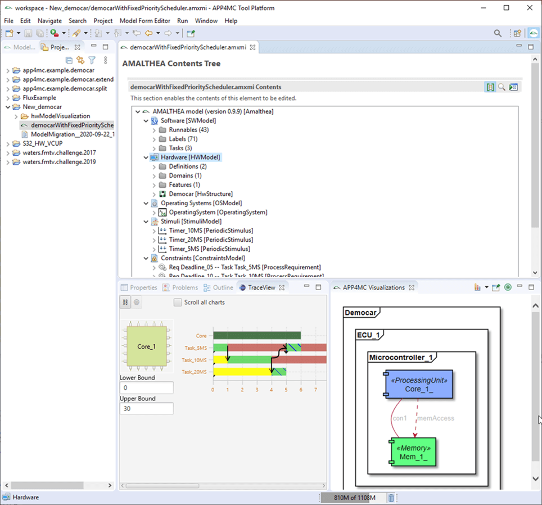The width and height of the screenshot is (542, 505).
Task: Click the rightmost Contents header action icon
Action: tap(513, 87)
